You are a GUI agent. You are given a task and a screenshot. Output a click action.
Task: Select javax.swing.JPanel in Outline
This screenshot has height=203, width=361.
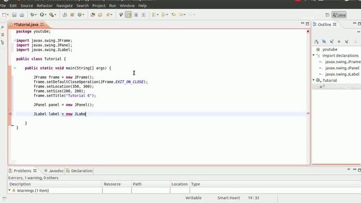click(x=342, y=68)
